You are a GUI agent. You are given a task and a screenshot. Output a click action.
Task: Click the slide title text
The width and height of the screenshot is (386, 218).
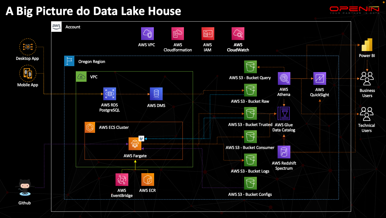(93, 11)
